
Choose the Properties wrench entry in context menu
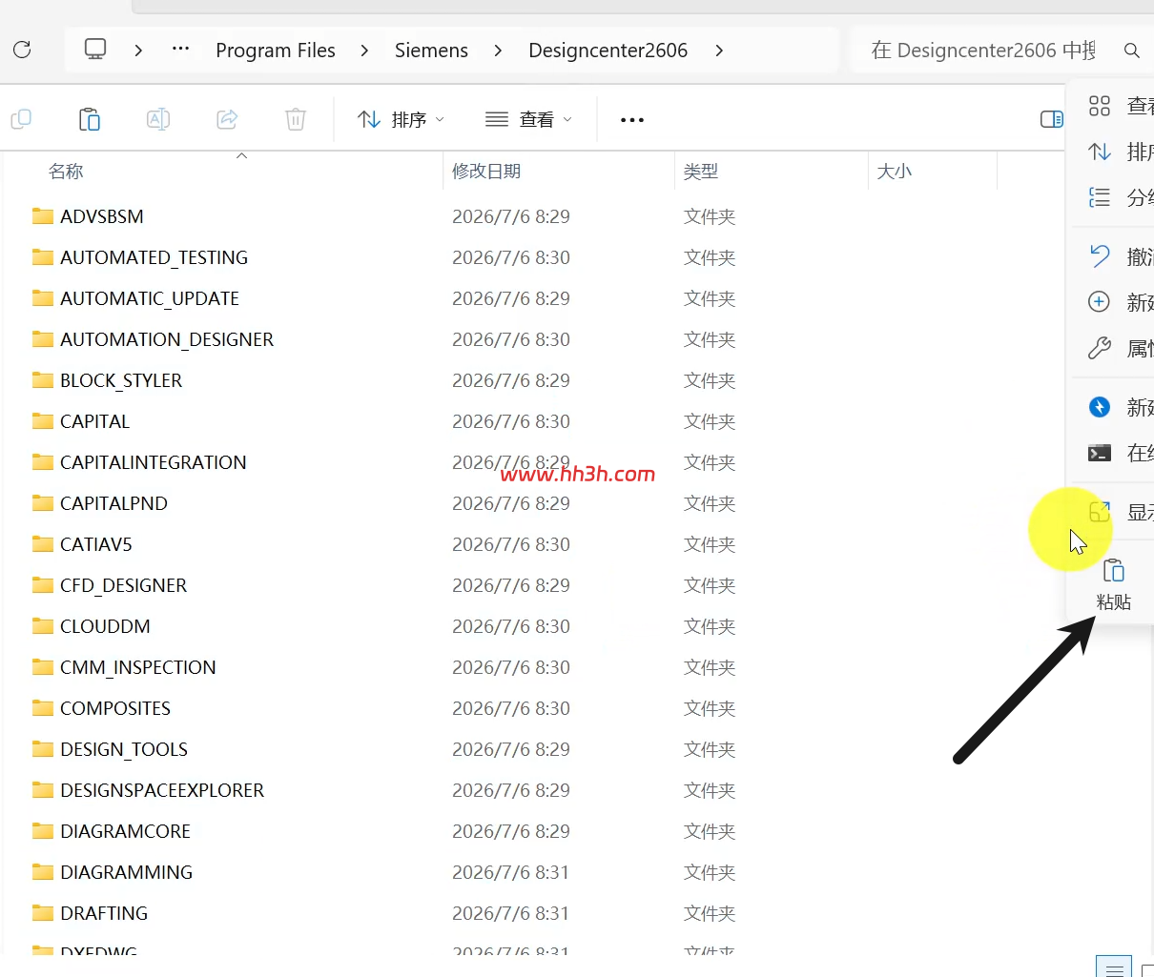tap(1119, 348)
